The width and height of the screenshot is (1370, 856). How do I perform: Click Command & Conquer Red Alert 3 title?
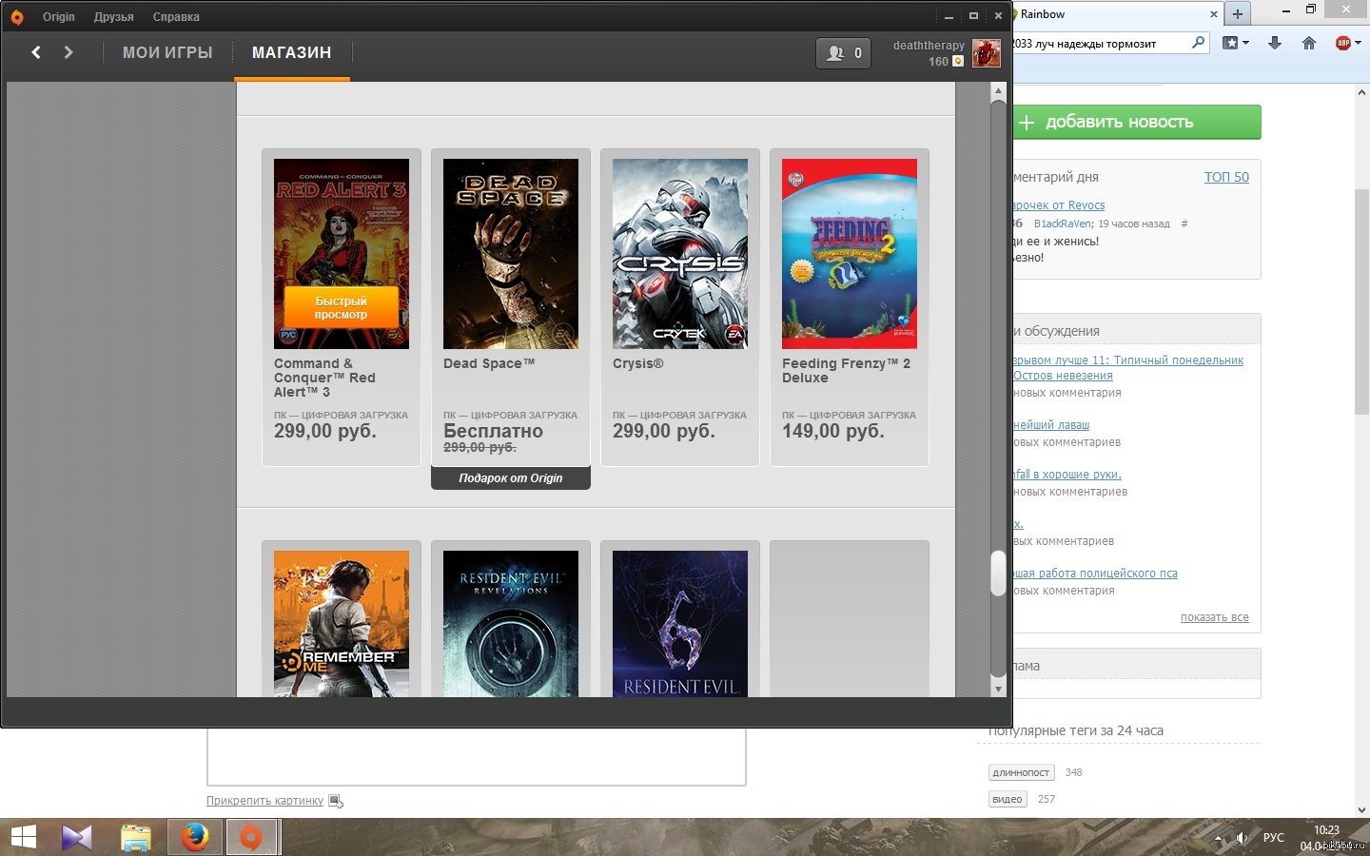pyautogui.click(x=324, y=378)
